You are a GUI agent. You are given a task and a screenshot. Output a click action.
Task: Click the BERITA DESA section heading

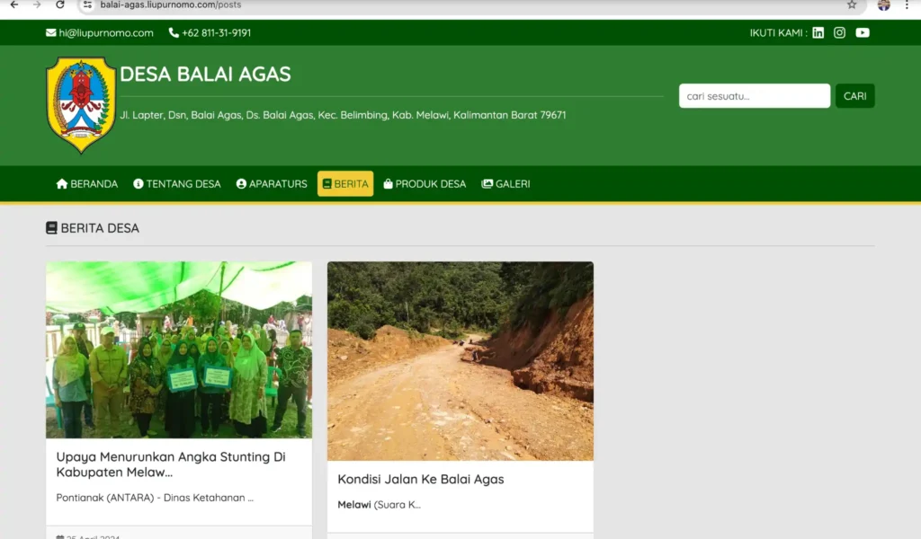pos(100,228)
